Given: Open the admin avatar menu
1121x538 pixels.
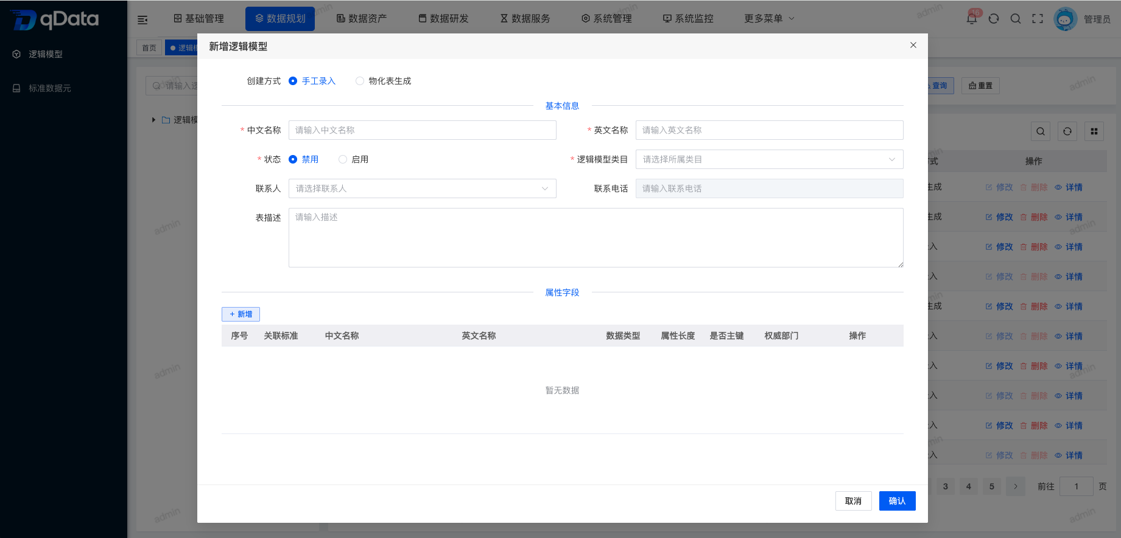Looking at the screenshot, I should pyautogui.click(x=1066, y=19).
